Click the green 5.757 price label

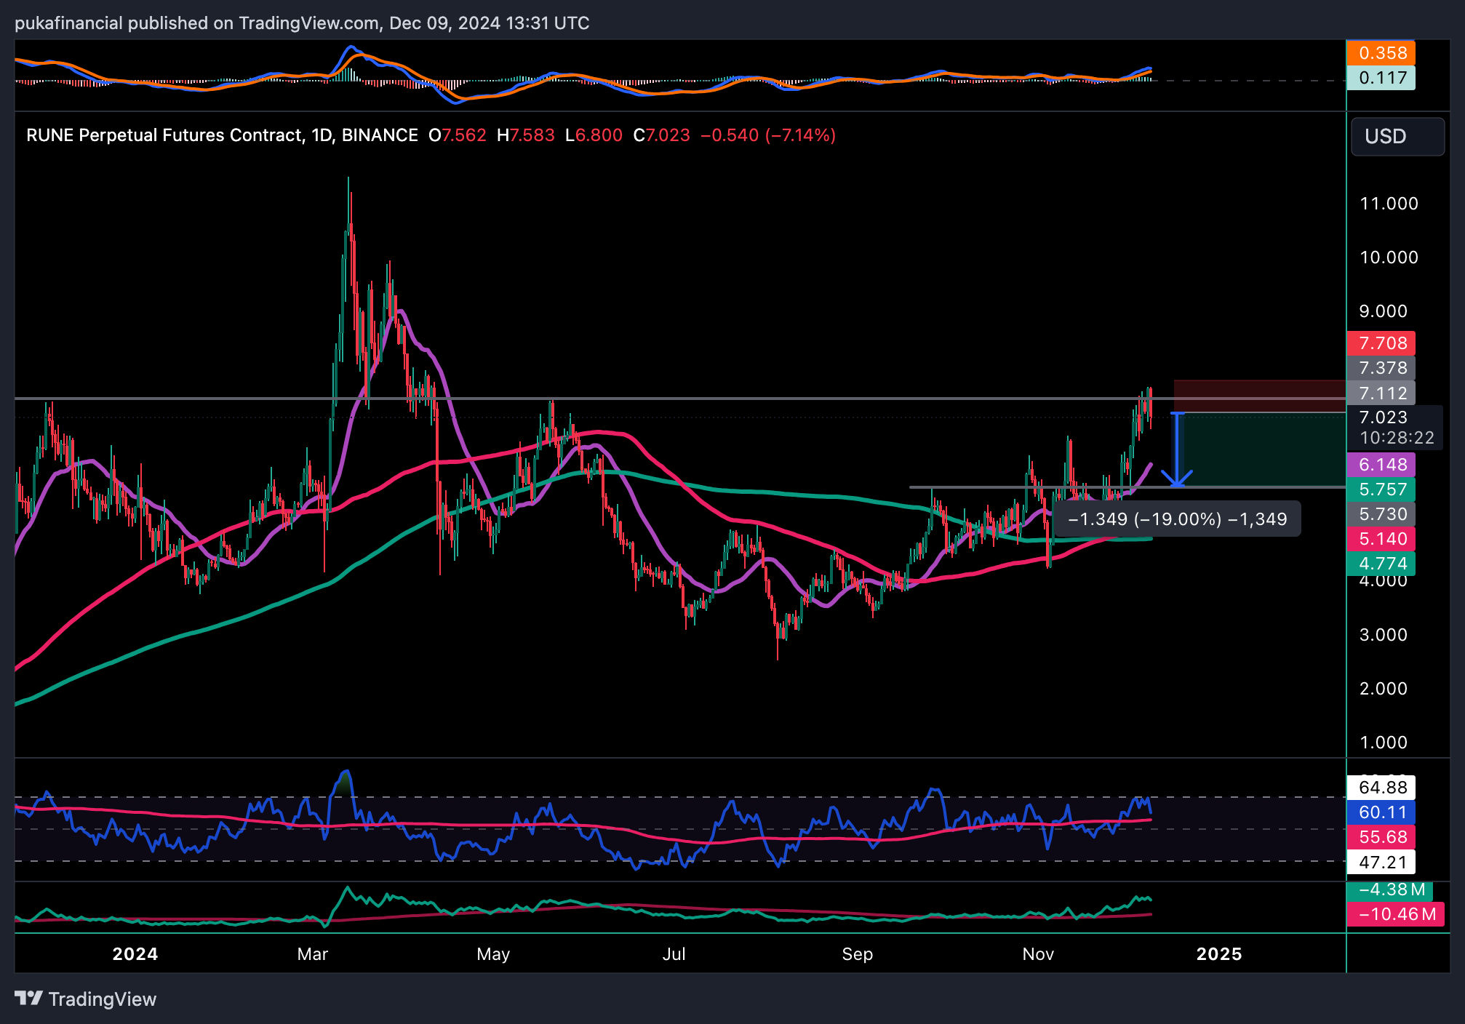1381,489
